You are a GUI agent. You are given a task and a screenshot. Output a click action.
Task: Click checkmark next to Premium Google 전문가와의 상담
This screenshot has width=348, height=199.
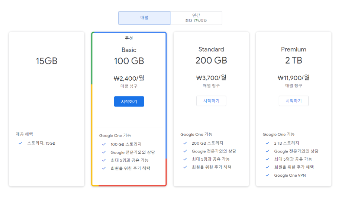pyautogui.click(x=267, y=151)
